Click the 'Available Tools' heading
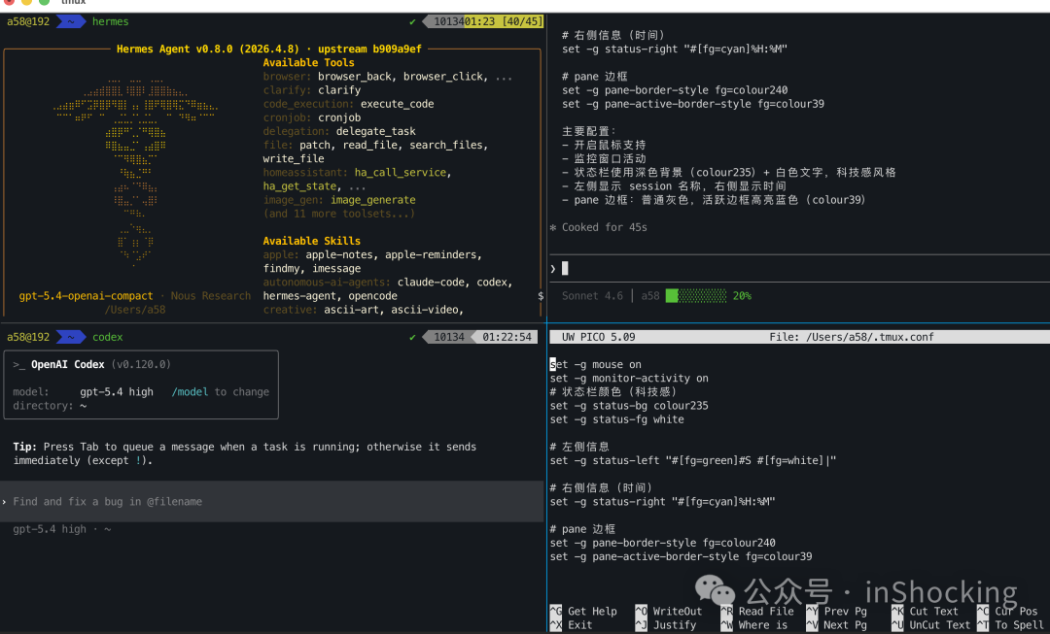Image resolution: width=1050 pixels, height=634 pixels. click(309, 63)
